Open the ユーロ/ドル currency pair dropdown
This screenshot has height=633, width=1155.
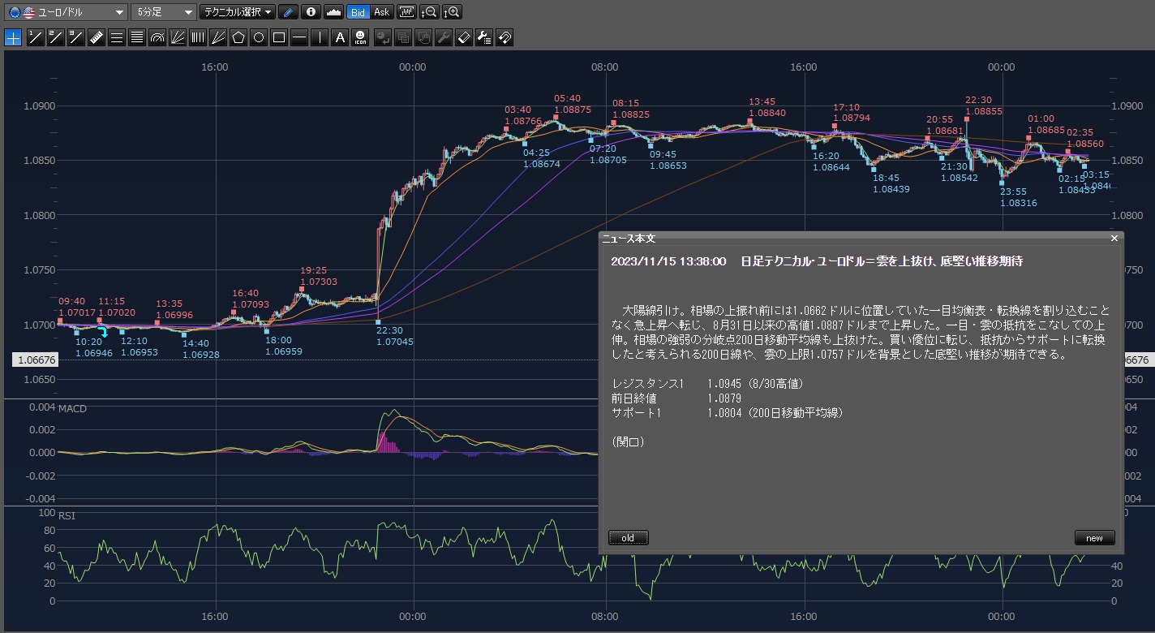click(x=66, y=12)
